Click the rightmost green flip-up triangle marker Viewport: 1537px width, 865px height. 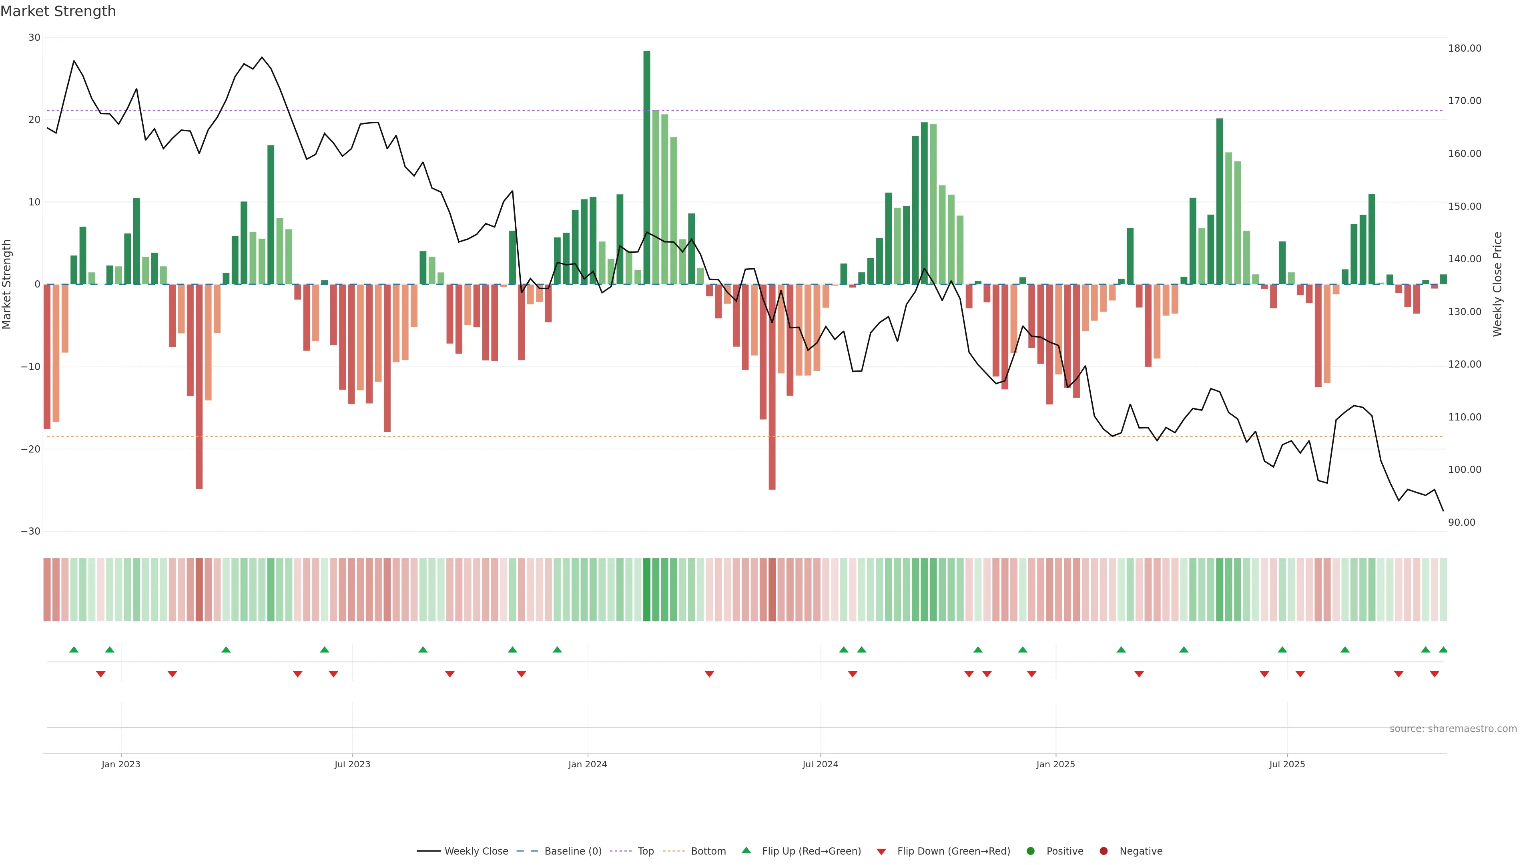coord(1443,650)
